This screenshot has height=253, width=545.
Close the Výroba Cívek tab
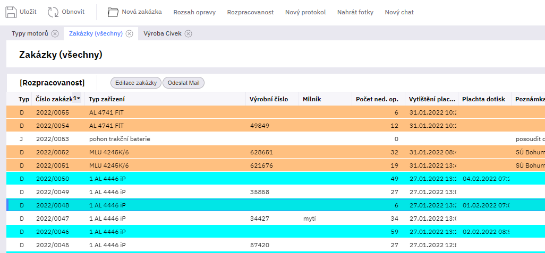[188, 34]
